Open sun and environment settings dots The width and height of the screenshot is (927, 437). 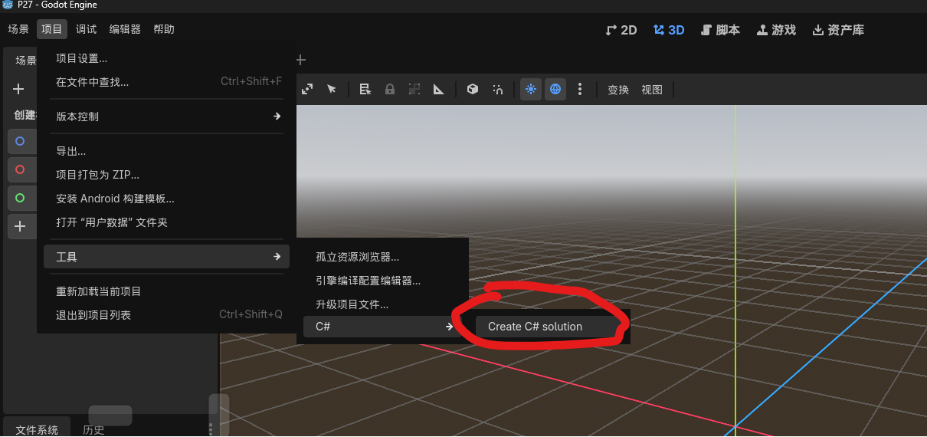point(580,89)
